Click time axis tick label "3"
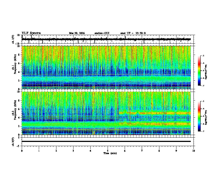Image resolution: width=218 pixels, height=169 pixels. click(73, 151)
